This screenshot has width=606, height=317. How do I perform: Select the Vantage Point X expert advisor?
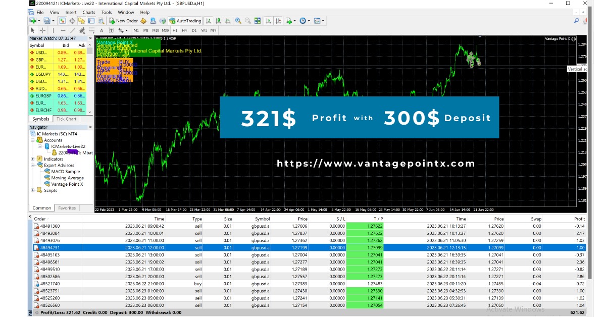click(x=66, y=184)
